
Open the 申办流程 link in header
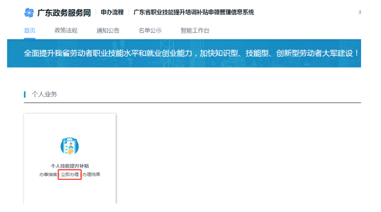[x=111, y=12]
